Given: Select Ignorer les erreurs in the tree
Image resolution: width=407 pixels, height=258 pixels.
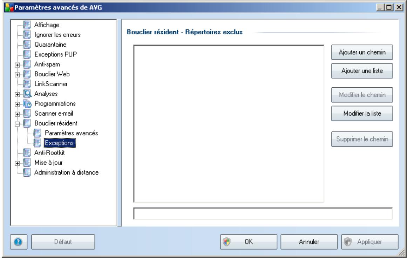Looking at the screenshot, I should tap(57, 35).
